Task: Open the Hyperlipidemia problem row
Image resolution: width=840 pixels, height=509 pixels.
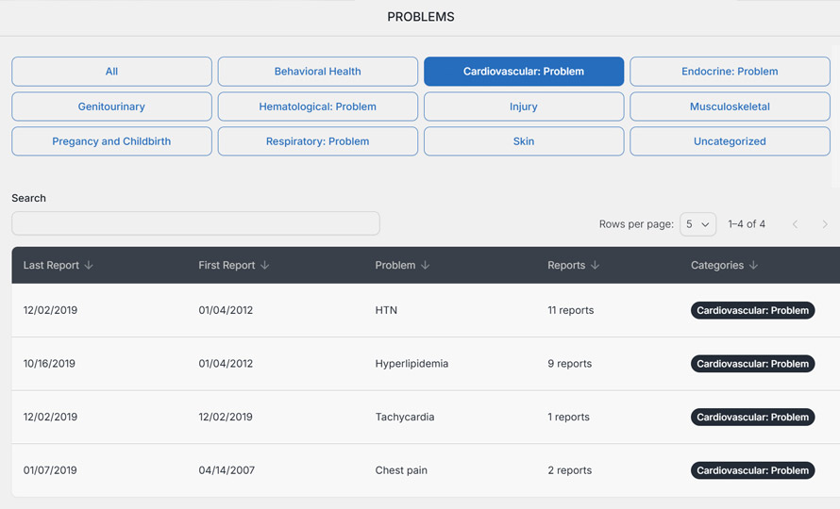Action: pos(412,364)
